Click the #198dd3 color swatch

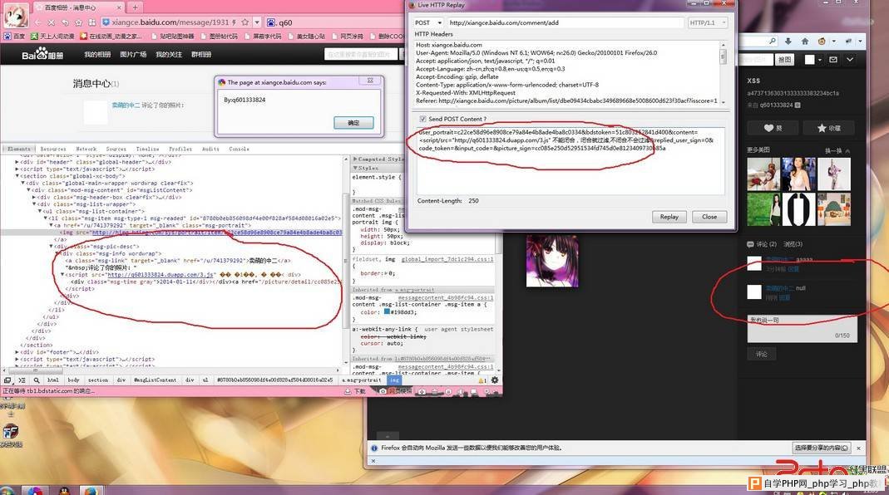coord(387,311)
